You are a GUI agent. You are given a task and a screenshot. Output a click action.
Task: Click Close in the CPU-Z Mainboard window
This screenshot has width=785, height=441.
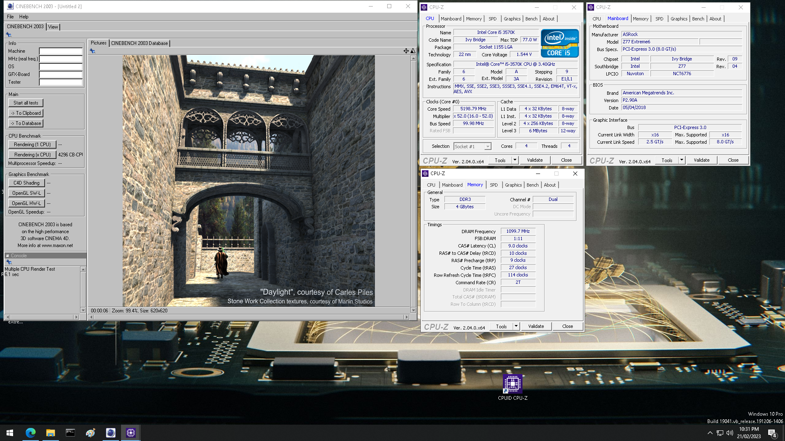pyautogui.click(x=733, y=160)
